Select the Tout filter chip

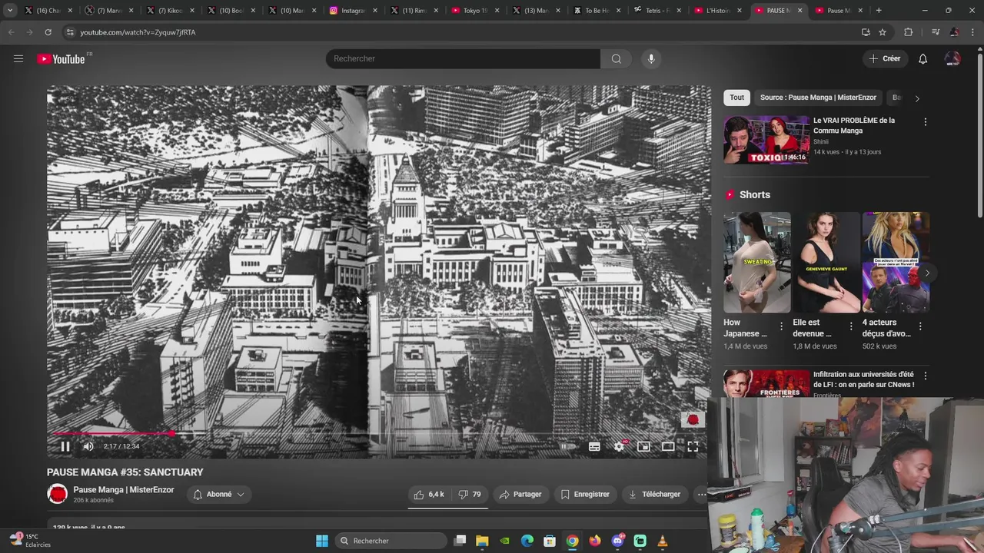(737, 98)
